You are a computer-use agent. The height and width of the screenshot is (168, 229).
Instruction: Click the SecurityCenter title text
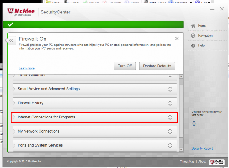55,12
